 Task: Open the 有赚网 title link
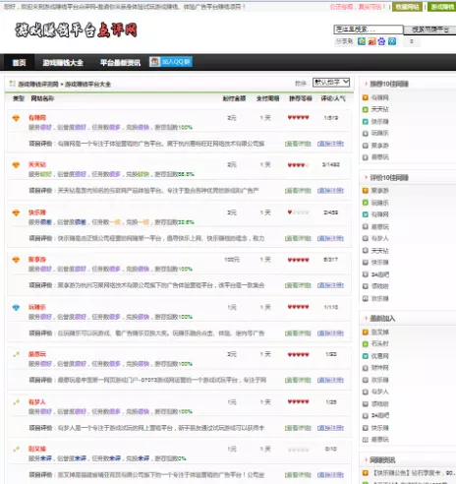coord(37,118)
